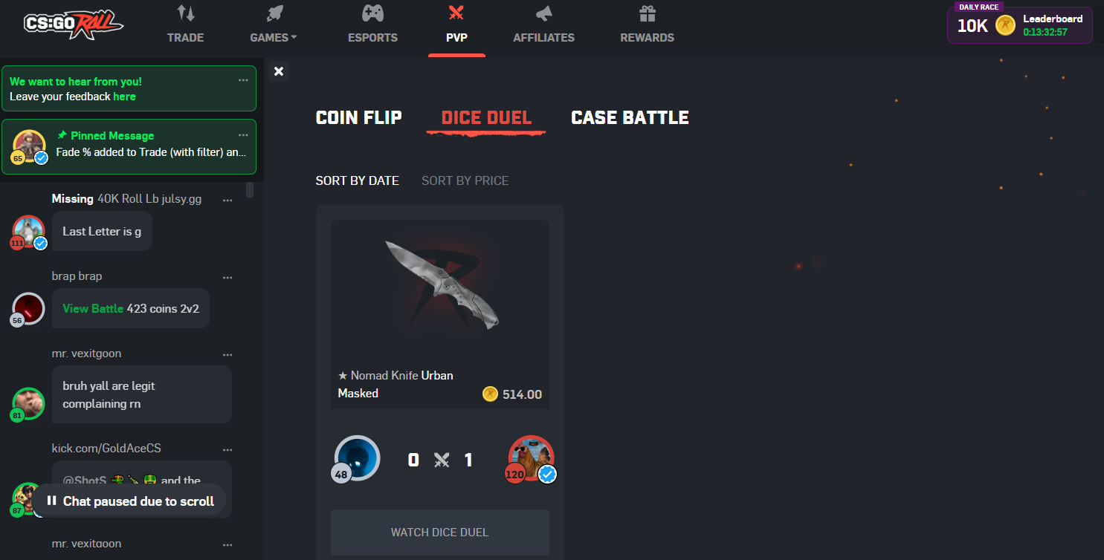Click the Daily Race coin icon
This screenshot has height=560, width=1104.
tap(1005, 25)
